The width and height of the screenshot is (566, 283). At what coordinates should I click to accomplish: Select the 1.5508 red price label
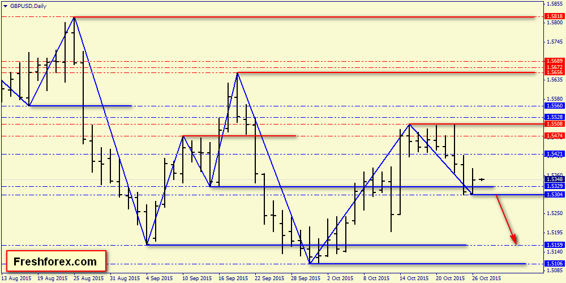click(x=554, y=124)
